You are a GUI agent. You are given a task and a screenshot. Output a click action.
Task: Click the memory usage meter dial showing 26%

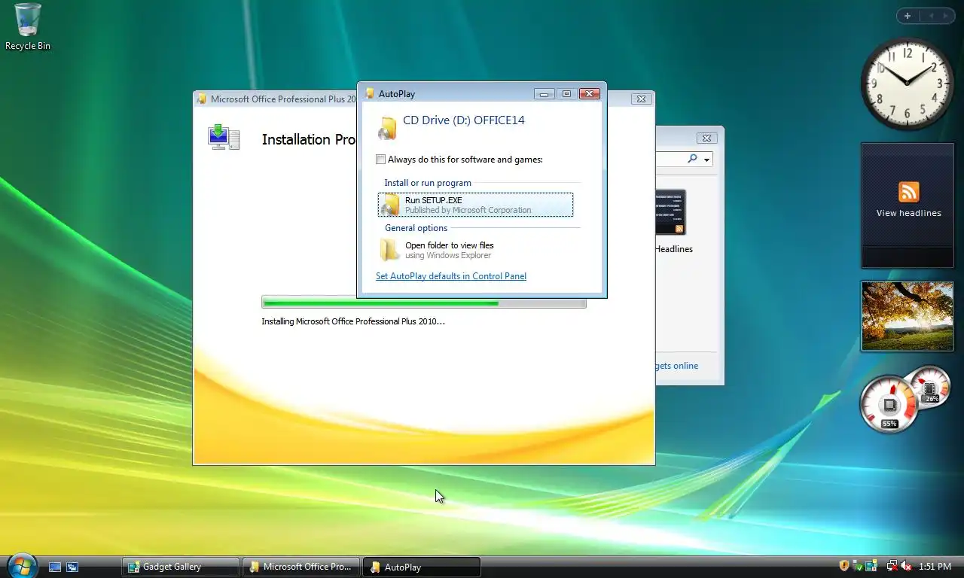[930, 388]
